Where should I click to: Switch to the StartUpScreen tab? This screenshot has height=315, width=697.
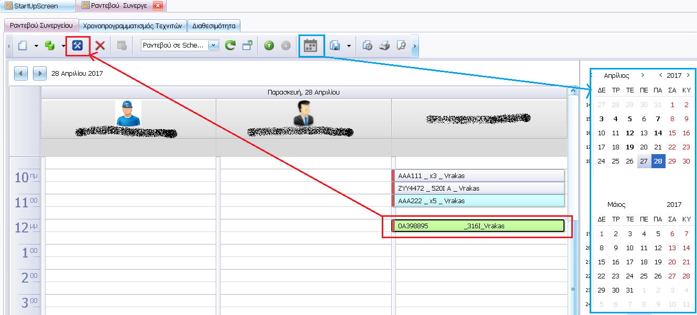point(37,6)
